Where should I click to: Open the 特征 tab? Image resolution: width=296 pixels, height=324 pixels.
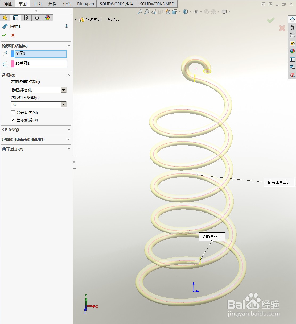[x=8, y=4]
